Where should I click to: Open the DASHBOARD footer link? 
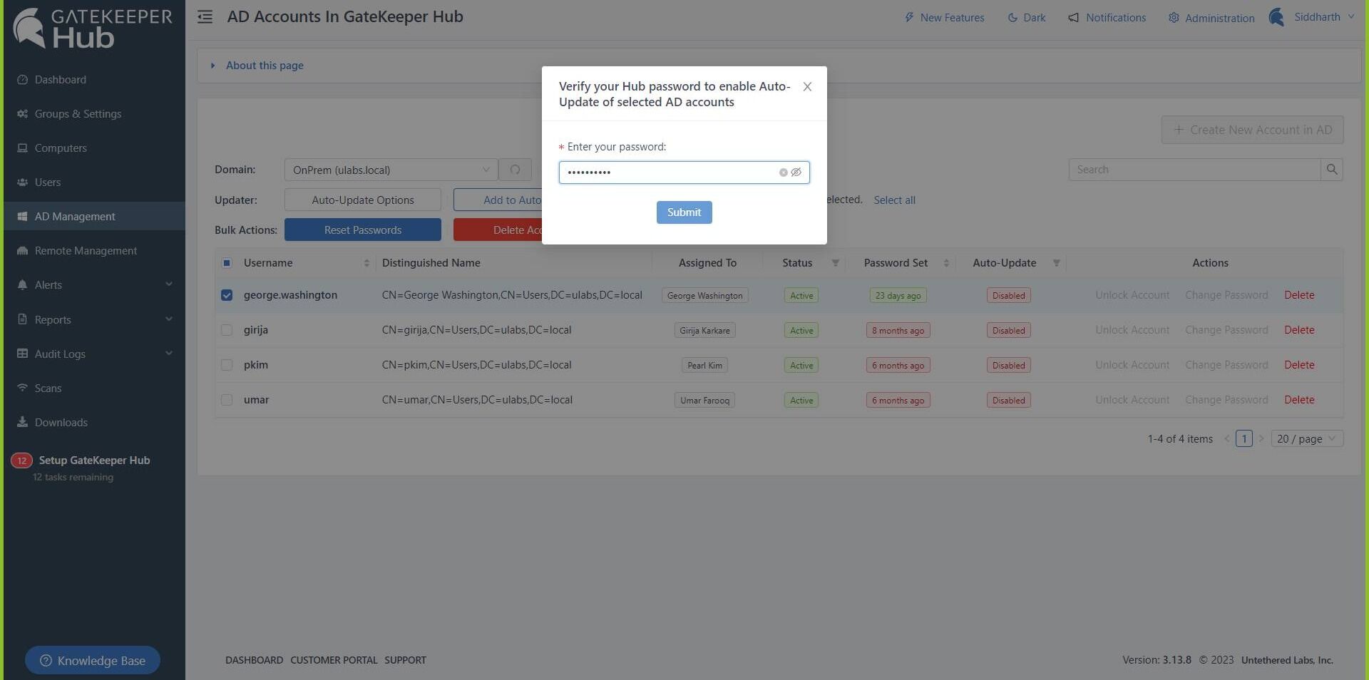click(254, 660)
